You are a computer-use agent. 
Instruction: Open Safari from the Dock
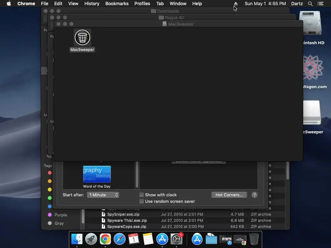pos(120,239)
